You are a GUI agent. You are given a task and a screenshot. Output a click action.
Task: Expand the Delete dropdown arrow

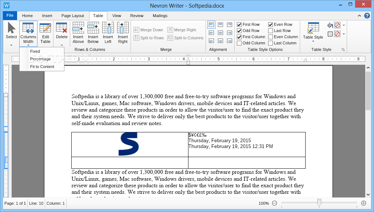pyautogui.click(x=61, y=45)
